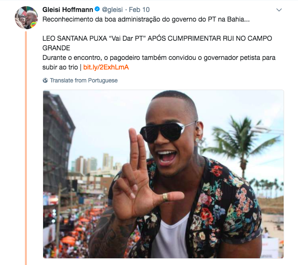
Task: Open the Gleisi Hoffmann display name
Action: click(68, 10)
